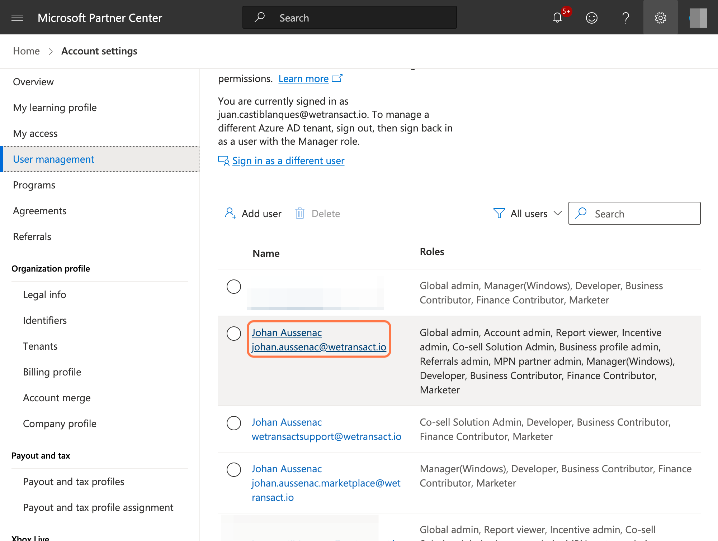Click the Learn more external link icon
This screenshot has height=541, width=718.
(x=337, y=78)
